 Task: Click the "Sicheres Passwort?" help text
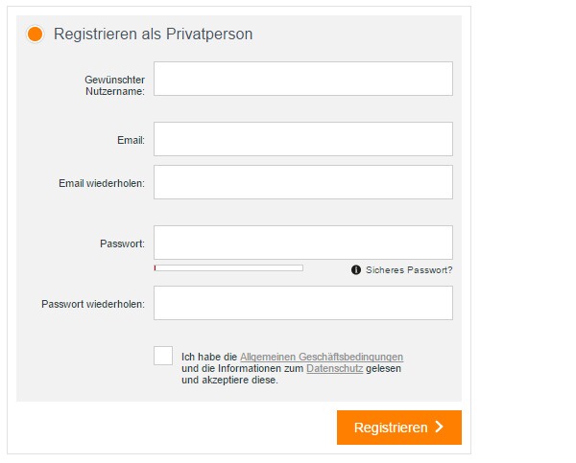(409, 270)
